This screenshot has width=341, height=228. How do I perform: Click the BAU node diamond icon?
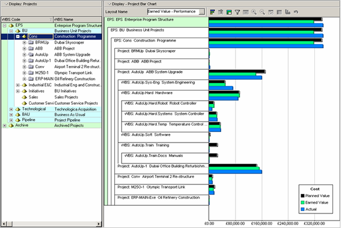18,115
